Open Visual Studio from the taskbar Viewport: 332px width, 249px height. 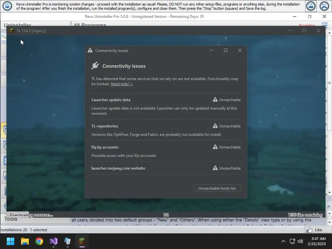(53, 241)
